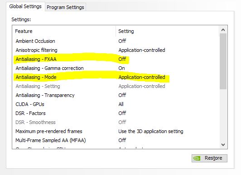
Task: Select the CUDA - GPUs feature
Action: point(30,104)
